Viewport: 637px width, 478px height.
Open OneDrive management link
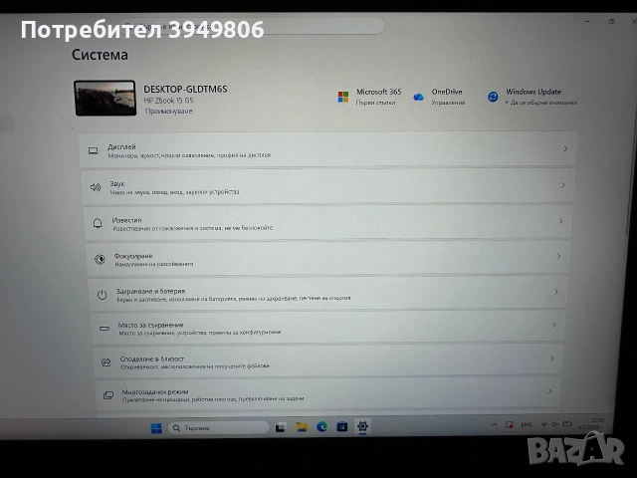point(448,103)
